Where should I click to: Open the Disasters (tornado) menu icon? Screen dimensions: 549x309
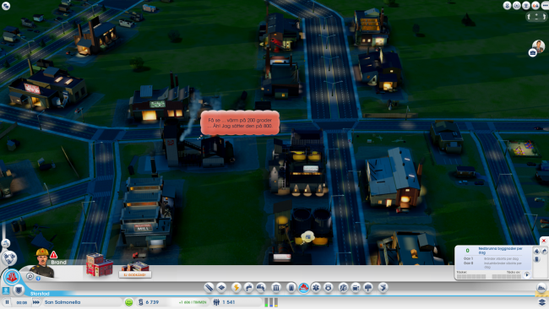pos(383,288)
